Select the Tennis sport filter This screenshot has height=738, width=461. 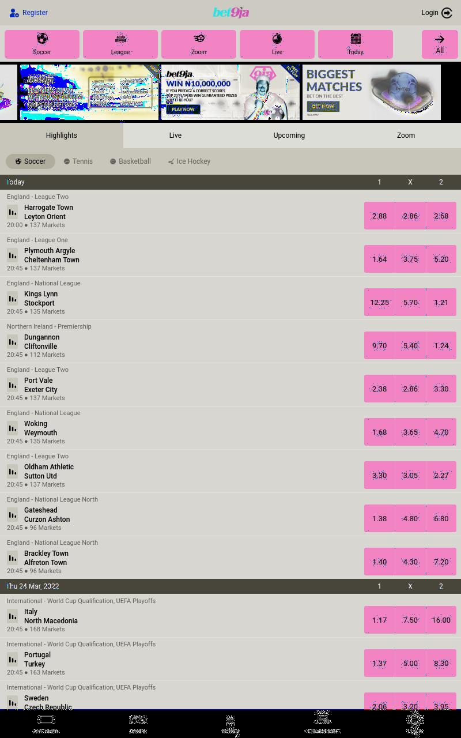click(78, 161)
